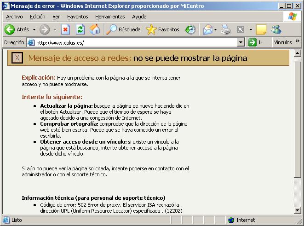Open the Herramientas menu
Viewport: 304px width, 226px height.
click(x=110, y=17)
